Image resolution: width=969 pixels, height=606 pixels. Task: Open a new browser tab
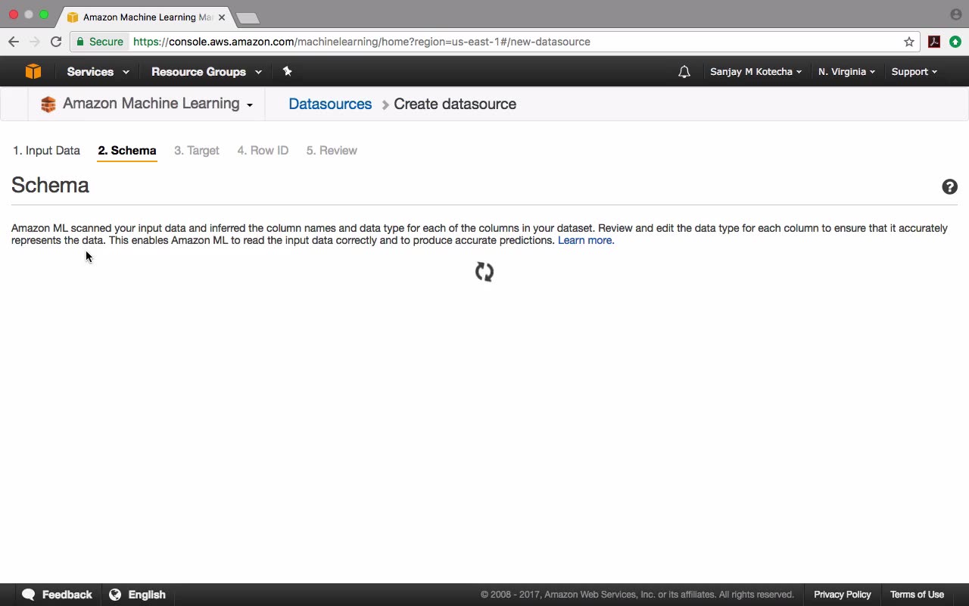(x=248, y=17)
